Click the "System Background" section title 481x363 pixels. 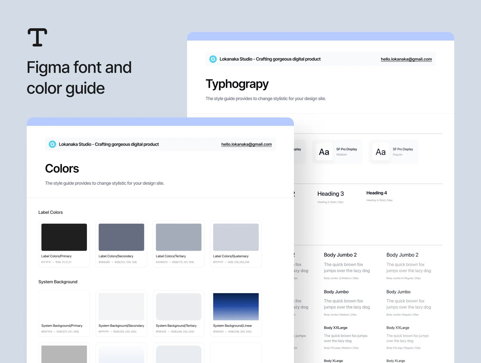pyautogui.click(x=58, y=282)
